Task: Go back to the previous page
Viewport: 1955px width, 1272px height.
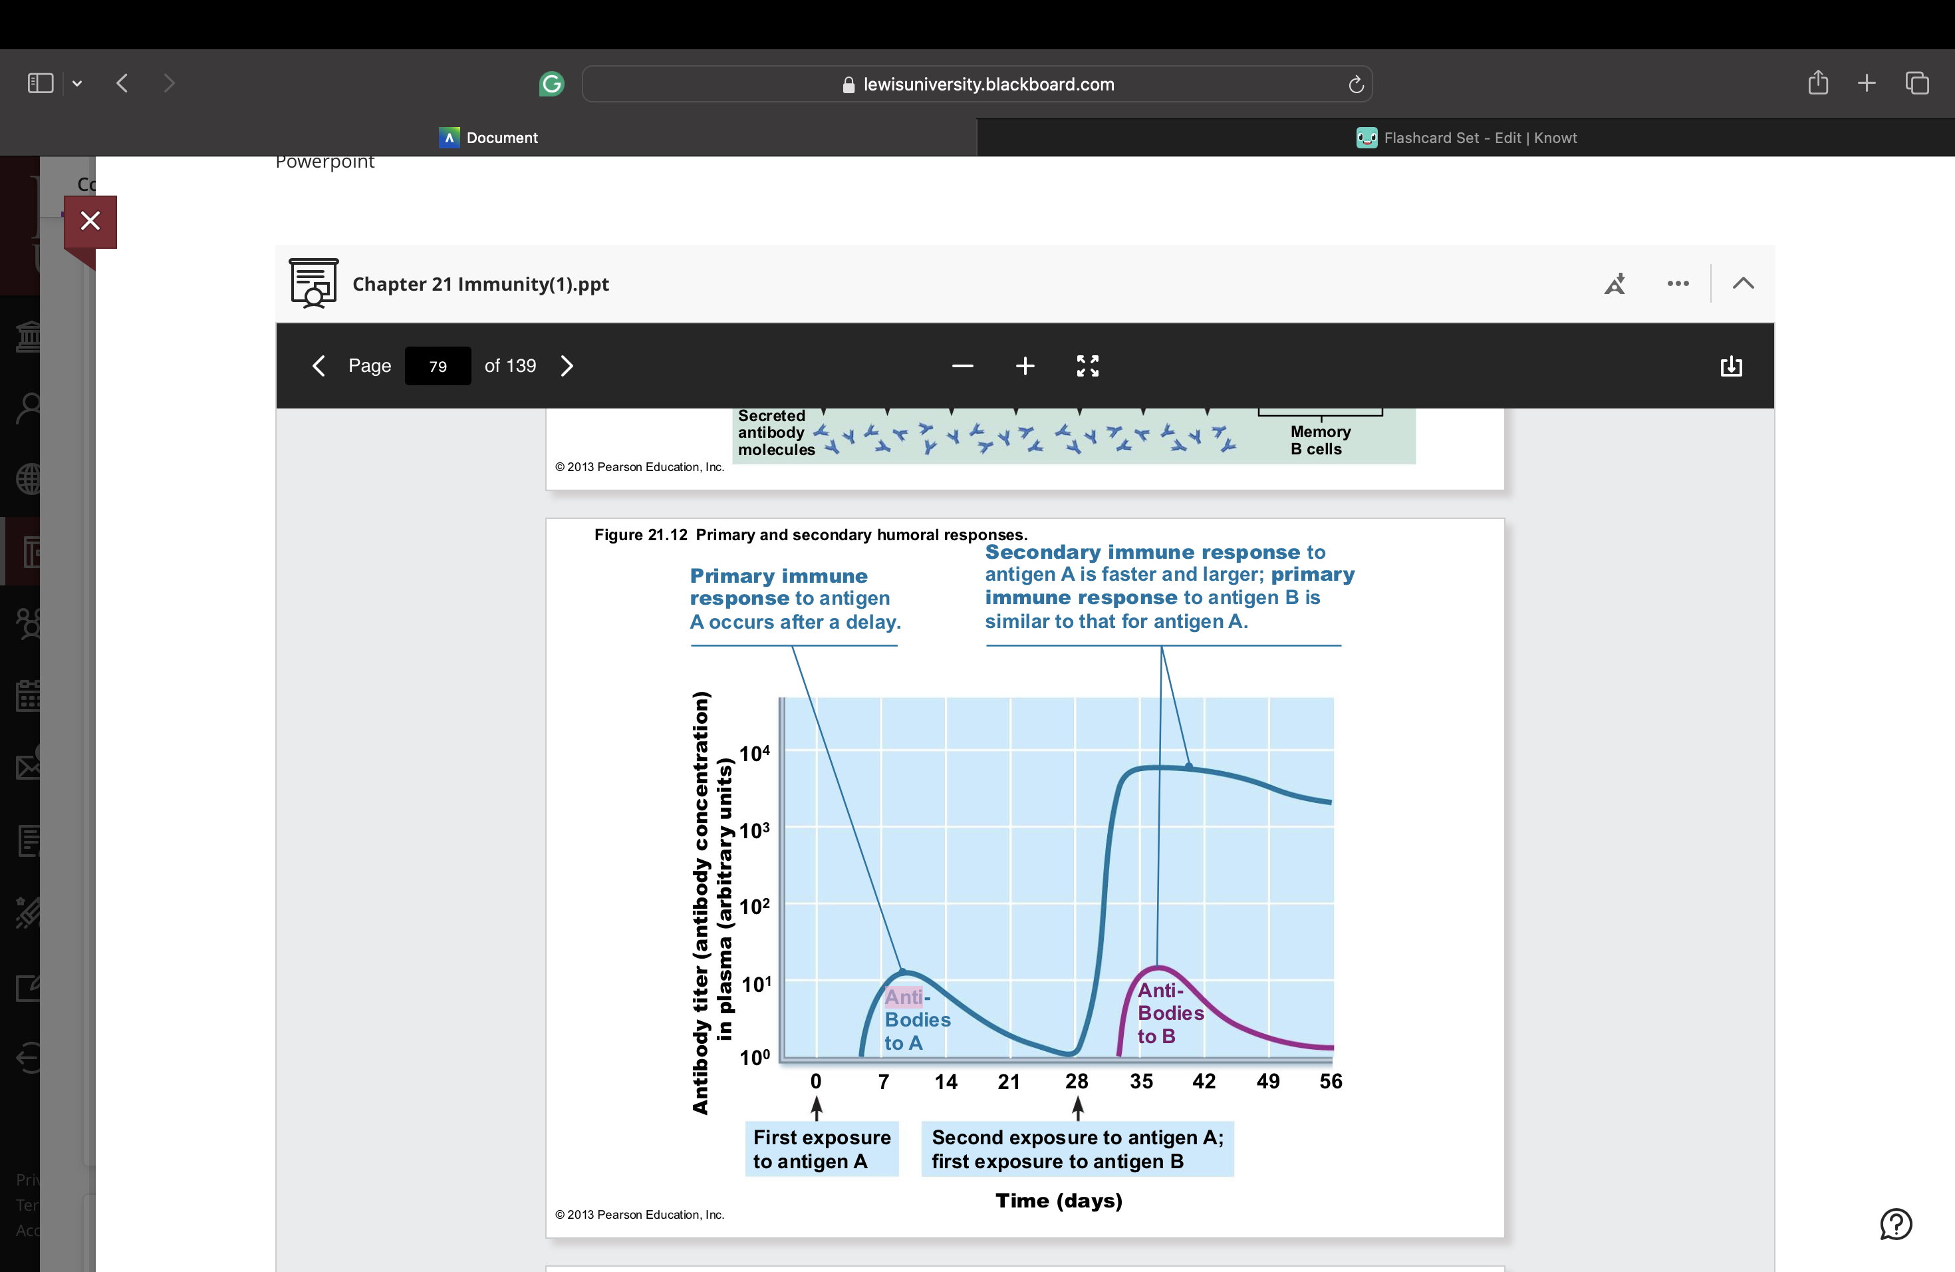Action: point(122,83)
